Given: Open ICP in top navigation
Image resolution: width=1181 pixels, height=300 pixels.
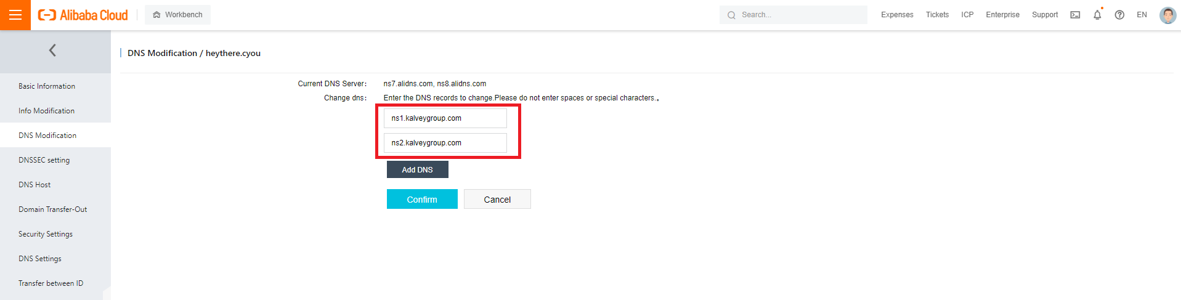Looking at the screenshot, I should (967, 15).
